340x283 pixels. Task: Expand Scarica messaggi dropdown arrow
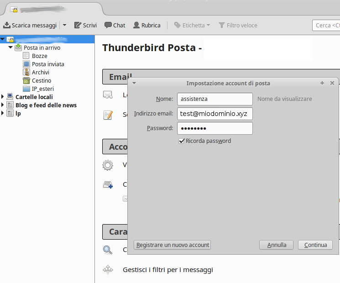64,25
